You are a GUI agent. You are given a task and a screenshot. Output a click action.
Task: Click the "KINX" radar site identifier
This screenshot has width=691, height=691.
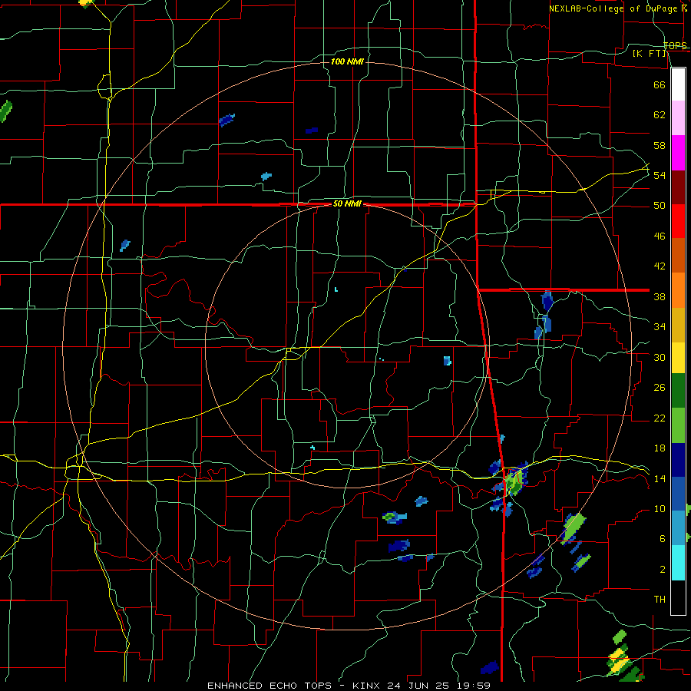click(367, 686)
